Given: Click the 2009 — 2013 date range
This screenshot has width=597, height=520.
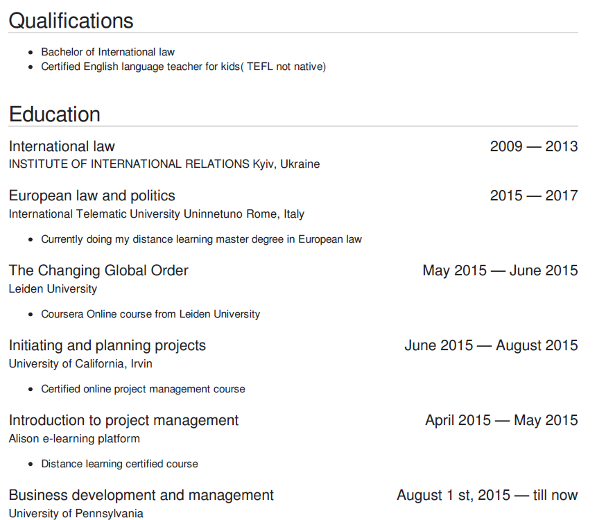Looking at the screenshot, I should pos(533,146).
